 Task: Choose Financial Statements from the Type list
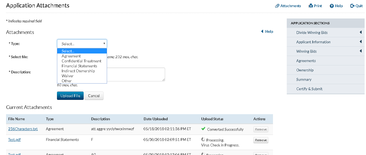point(79,66)
